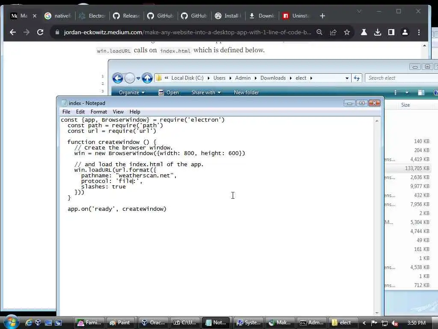The image size is (438, 329).
Task: Close the Medium tab
Action: (35, 16)
